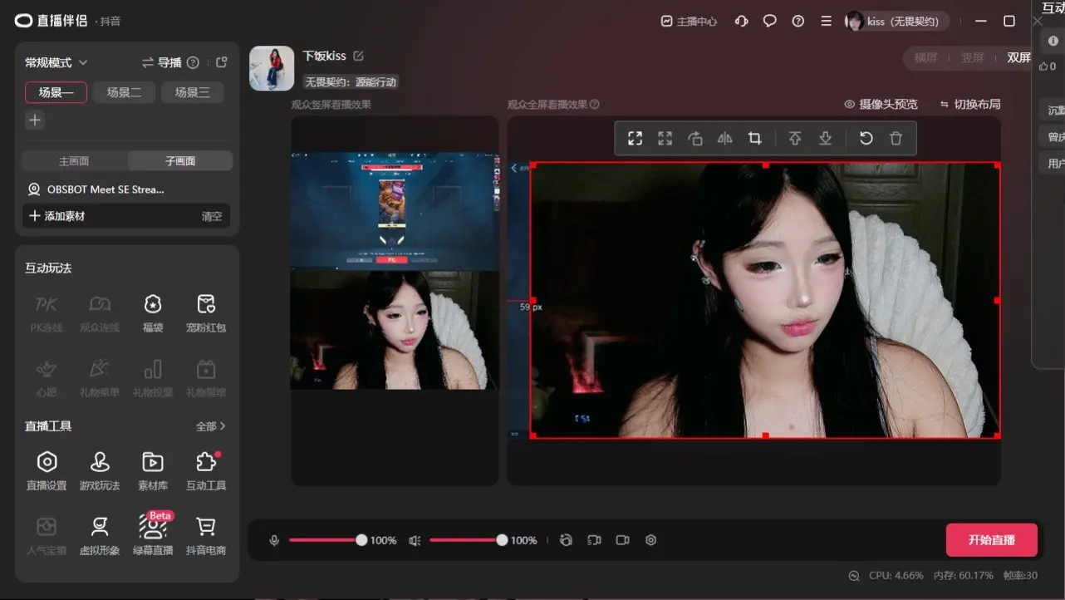Open 虚拟形象 virtual avatar tool
This screenshot has width=1065, height=600.
coord(100,535)
